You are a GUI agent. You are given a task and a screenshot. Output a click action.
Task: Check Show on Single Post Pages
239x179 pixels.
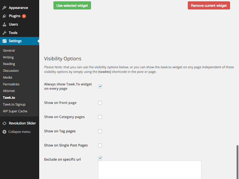[x=100, y=145]
